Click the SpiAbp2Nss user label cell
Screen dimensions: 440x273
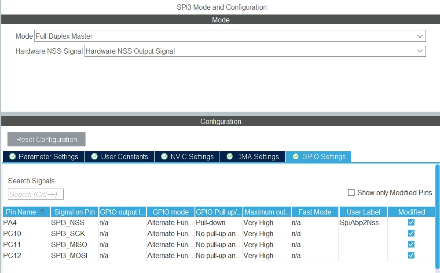click(x=363, y=222)
